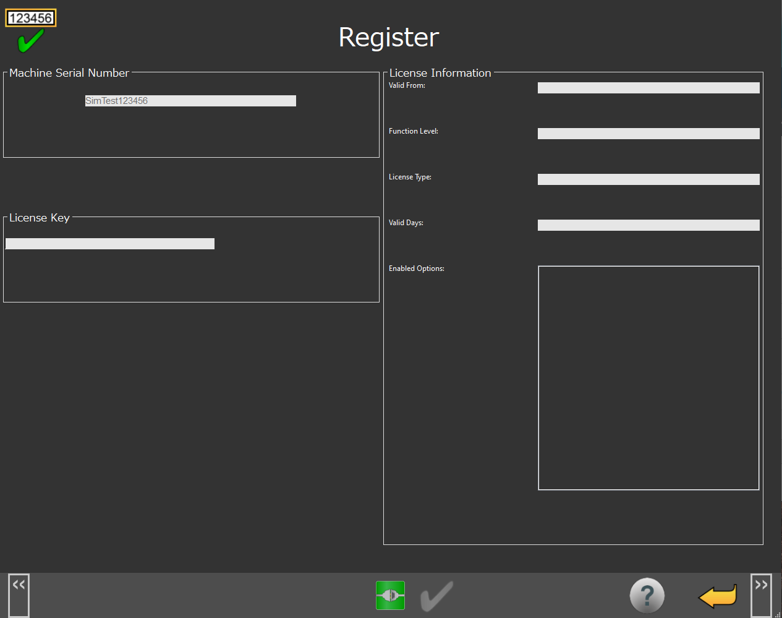Click the License Information group heading
The width and height of the screenshot is (782, 618).
tap(440, 73)
